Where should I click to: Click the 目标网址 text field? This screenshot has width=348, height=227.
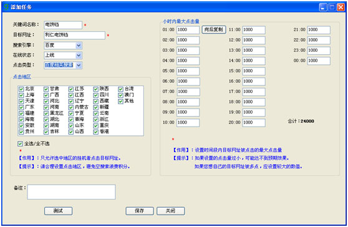coord(75,35)
